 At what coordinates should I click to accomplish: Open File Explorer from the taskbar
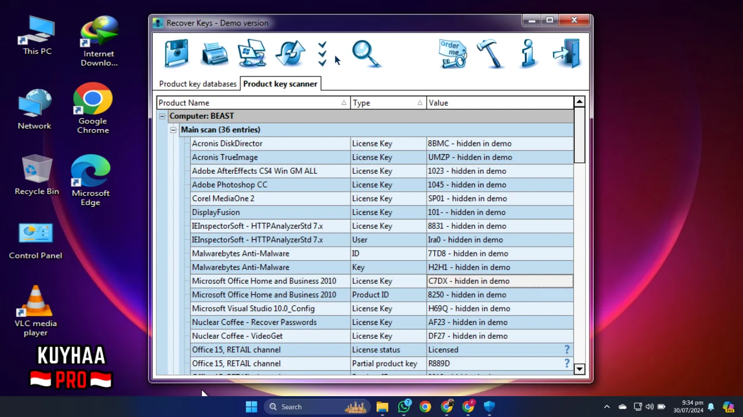383,407
